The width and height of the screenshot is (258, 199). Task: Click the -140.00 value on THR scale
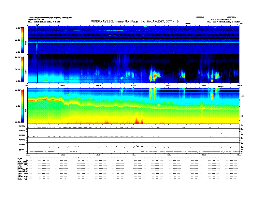[x=17, y=106]
